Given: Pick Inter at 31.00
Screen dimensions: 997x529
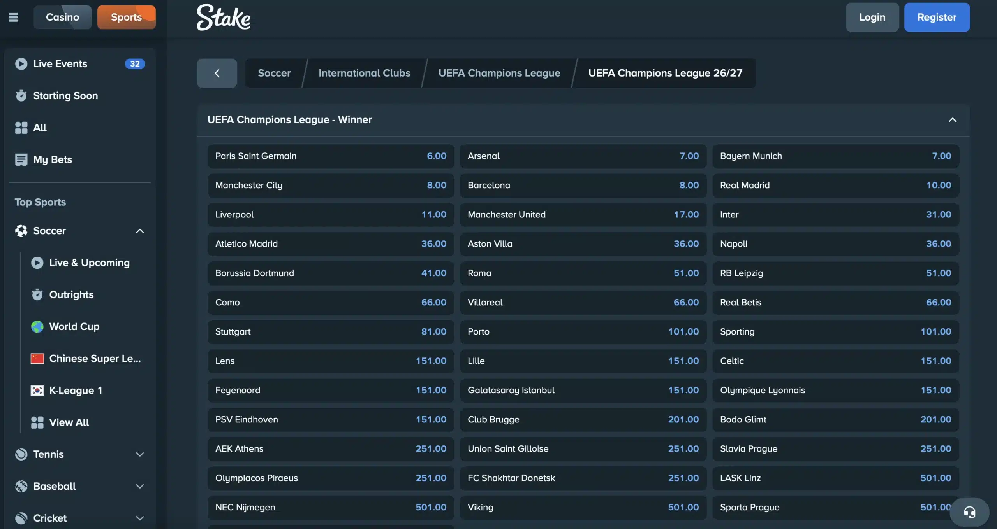Looking at the screenshot, I should [835, 215].
